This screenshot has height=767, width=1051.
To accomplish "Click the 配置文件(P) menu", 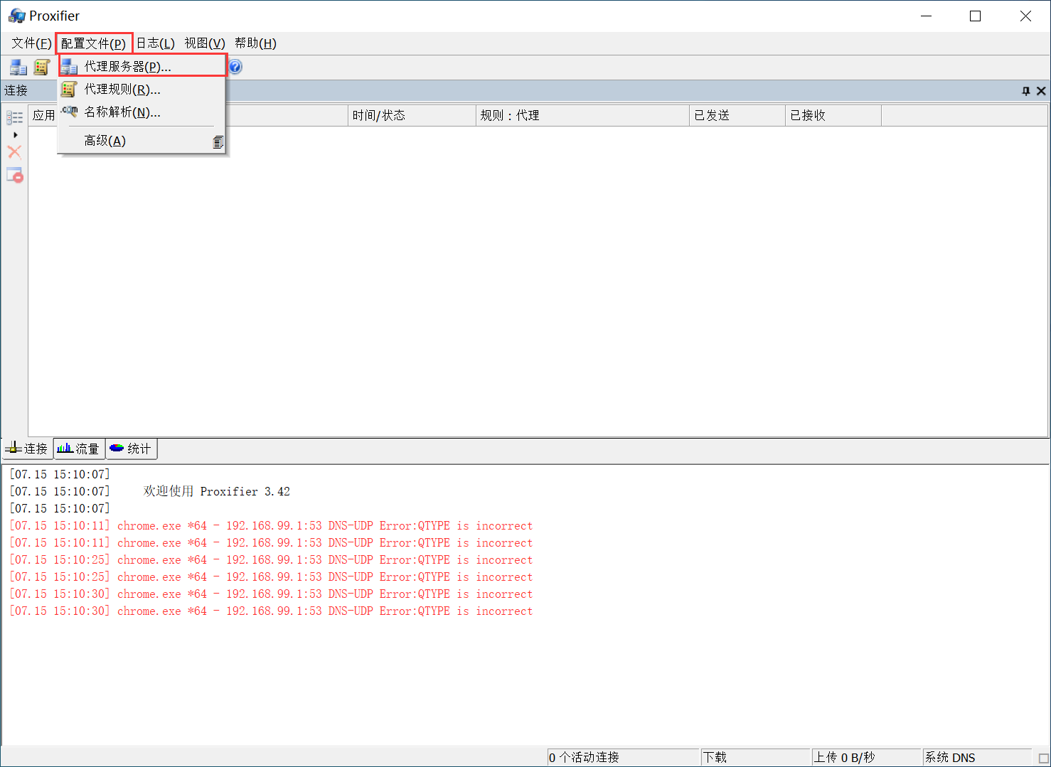I will coord(94,43).
